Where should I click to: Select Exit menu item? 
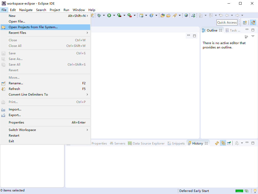tap(45, 141)
